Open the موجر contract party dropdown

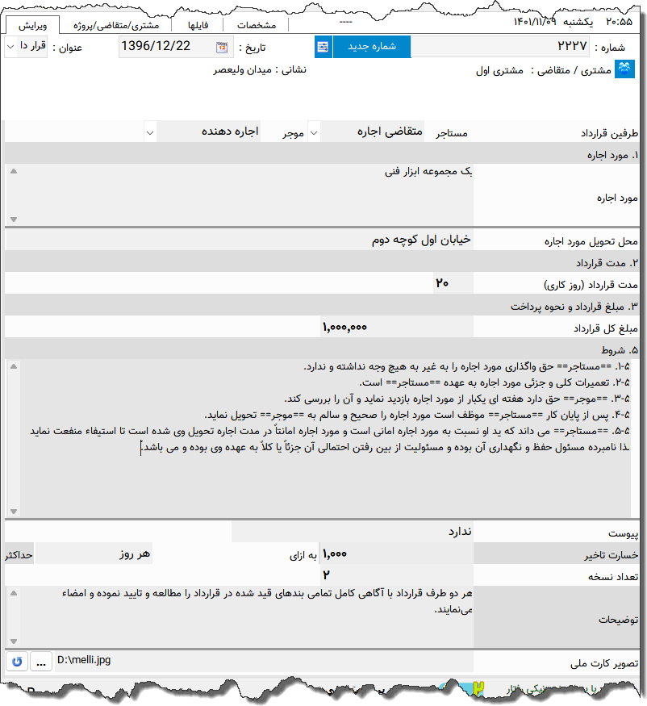[x=149, y=132]
